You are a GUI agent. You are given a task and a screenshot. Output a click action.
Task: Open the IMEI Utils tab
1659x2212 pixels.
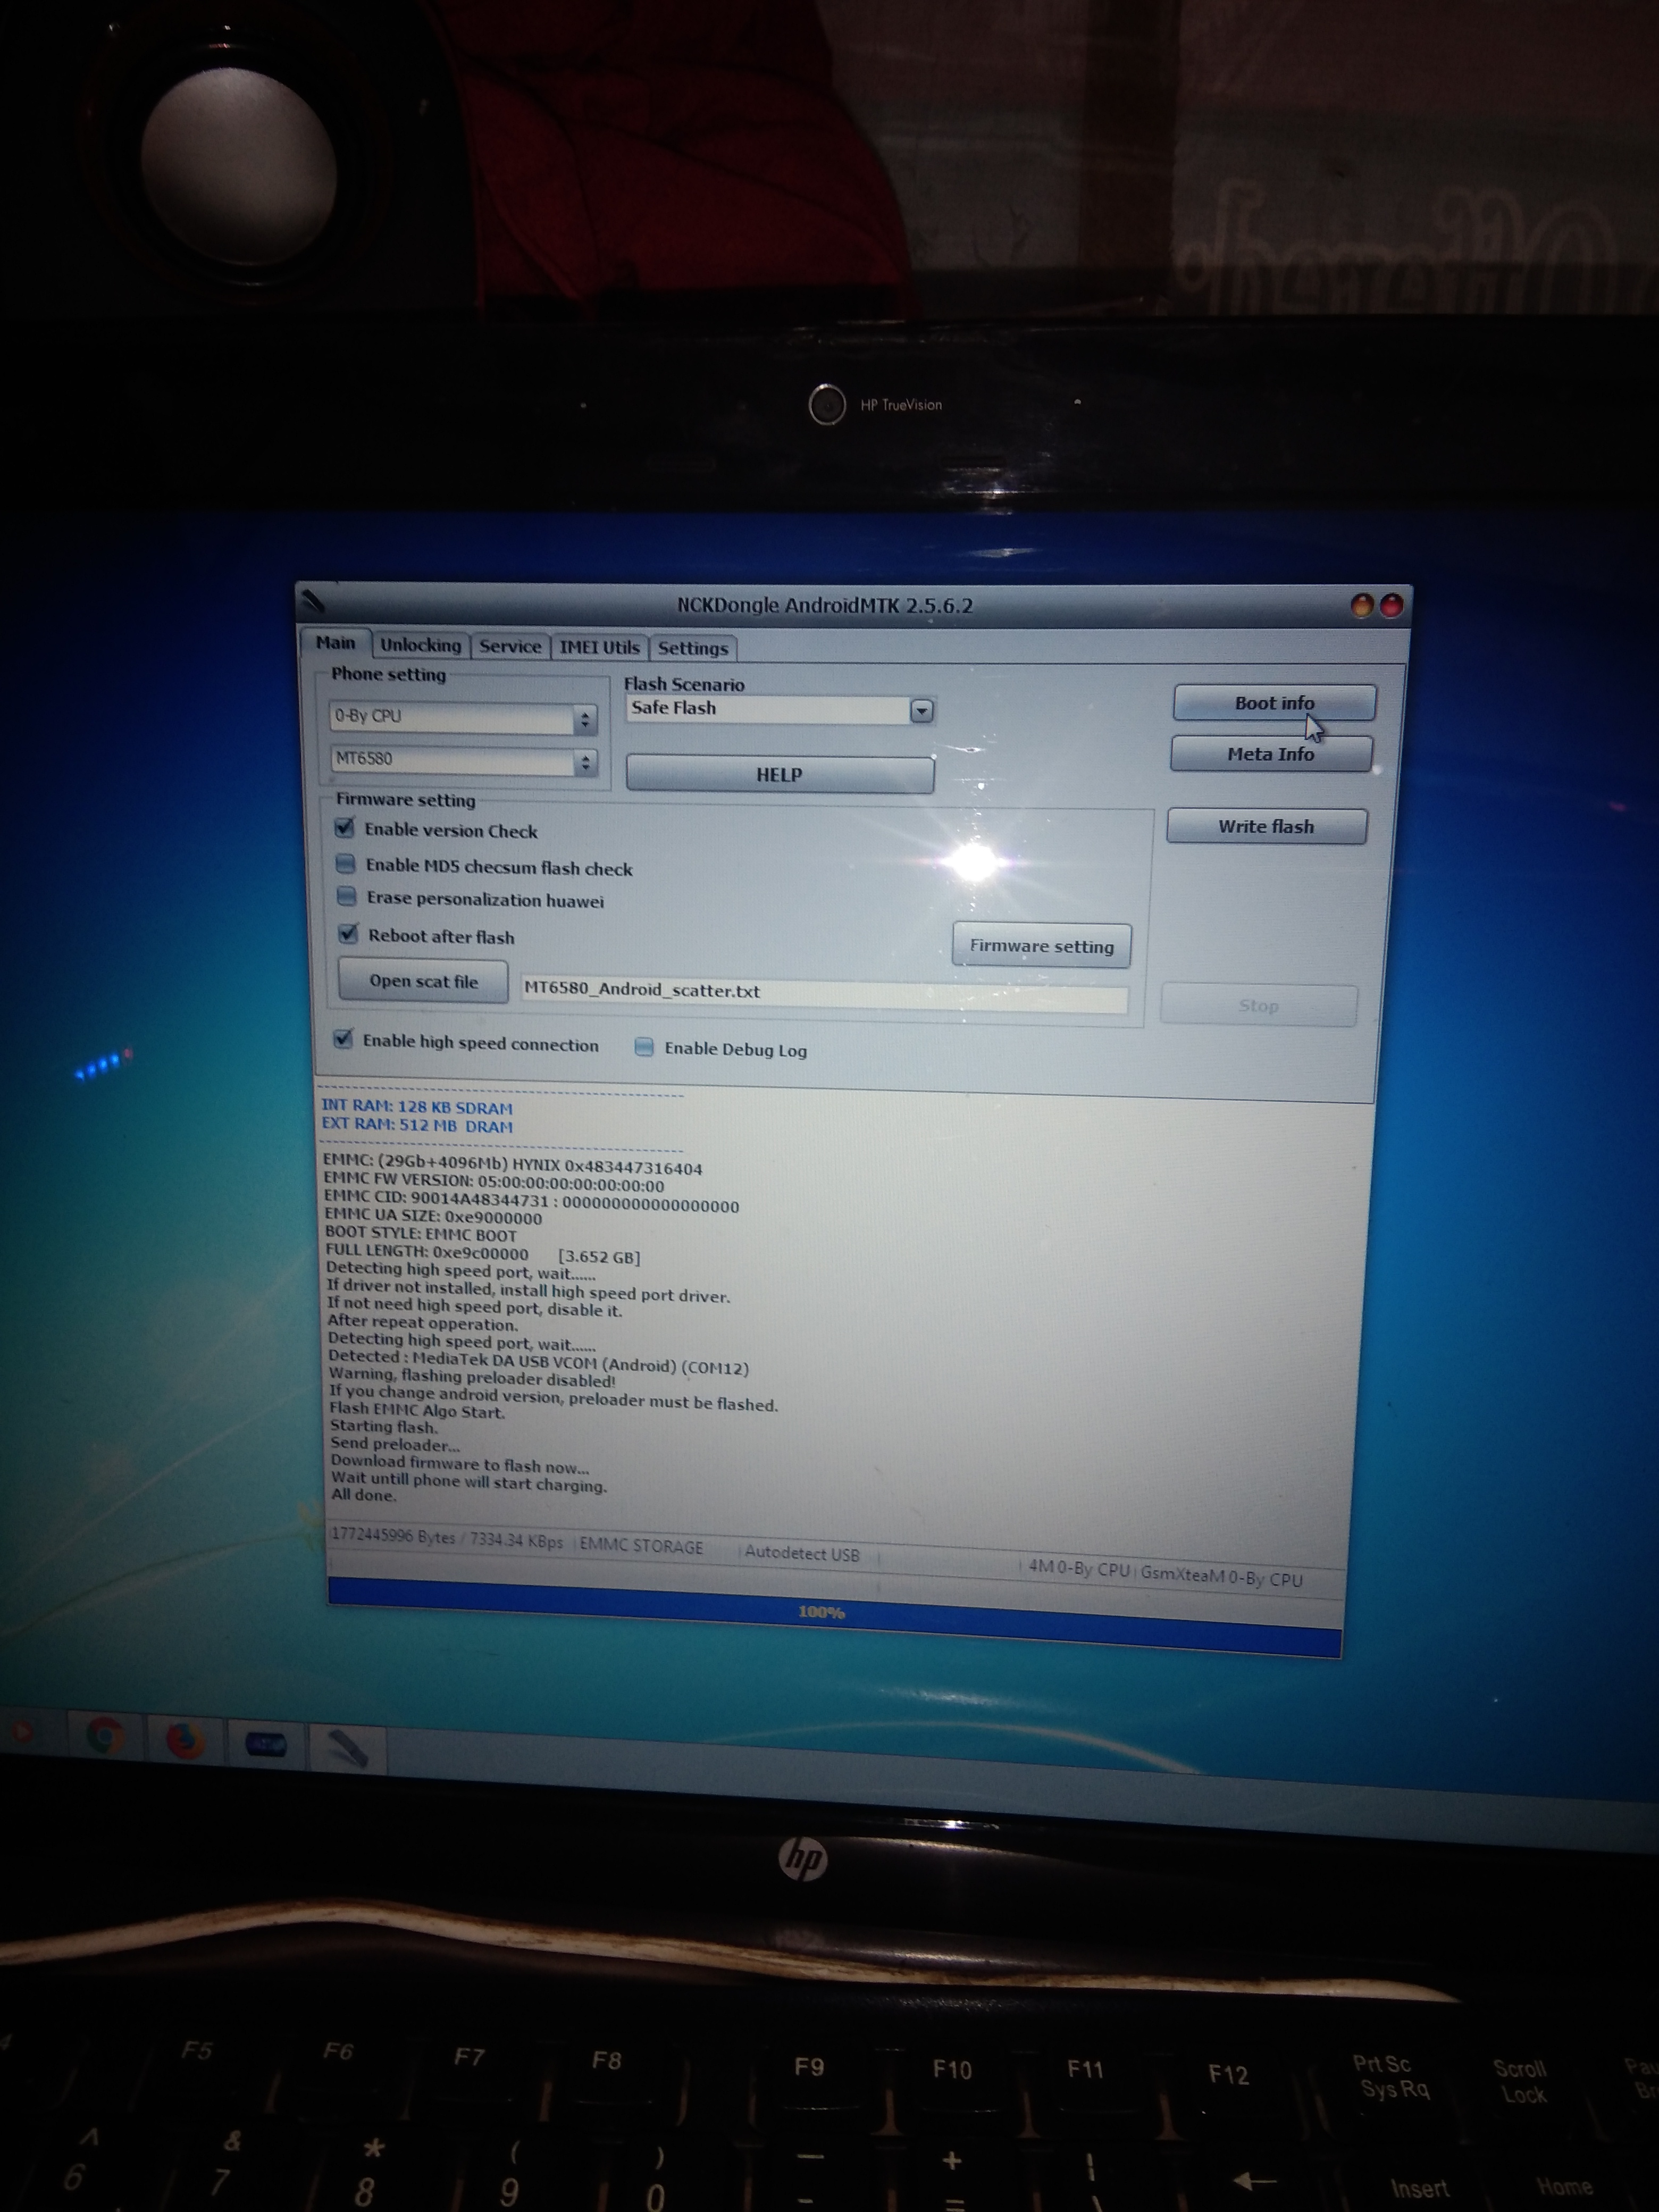point(599,647)
